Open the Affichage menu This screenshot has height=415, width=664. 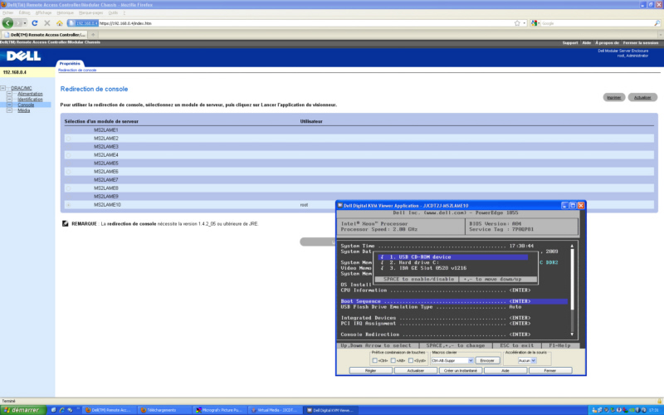click(x=44, y=12)
